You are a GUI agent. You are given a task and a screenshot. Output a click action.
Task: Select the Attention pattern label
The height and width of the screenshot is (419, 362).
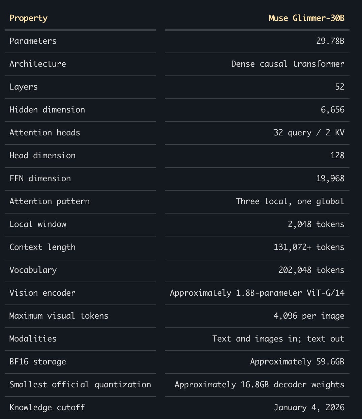click(50, 201)
